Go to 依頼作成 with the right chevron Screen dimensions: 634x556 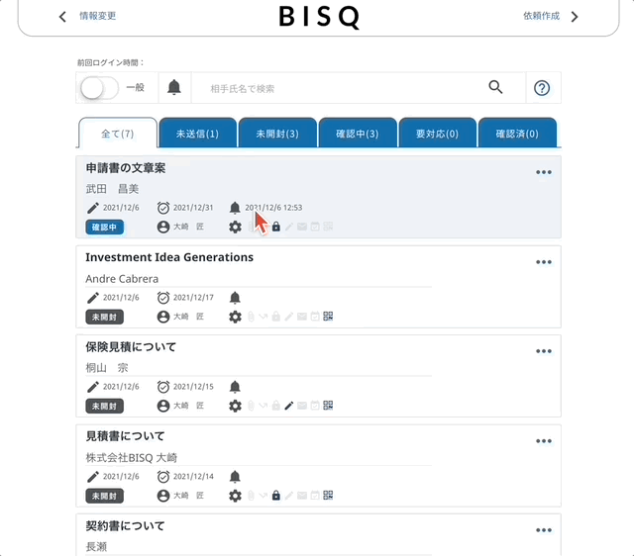point(575,17)
